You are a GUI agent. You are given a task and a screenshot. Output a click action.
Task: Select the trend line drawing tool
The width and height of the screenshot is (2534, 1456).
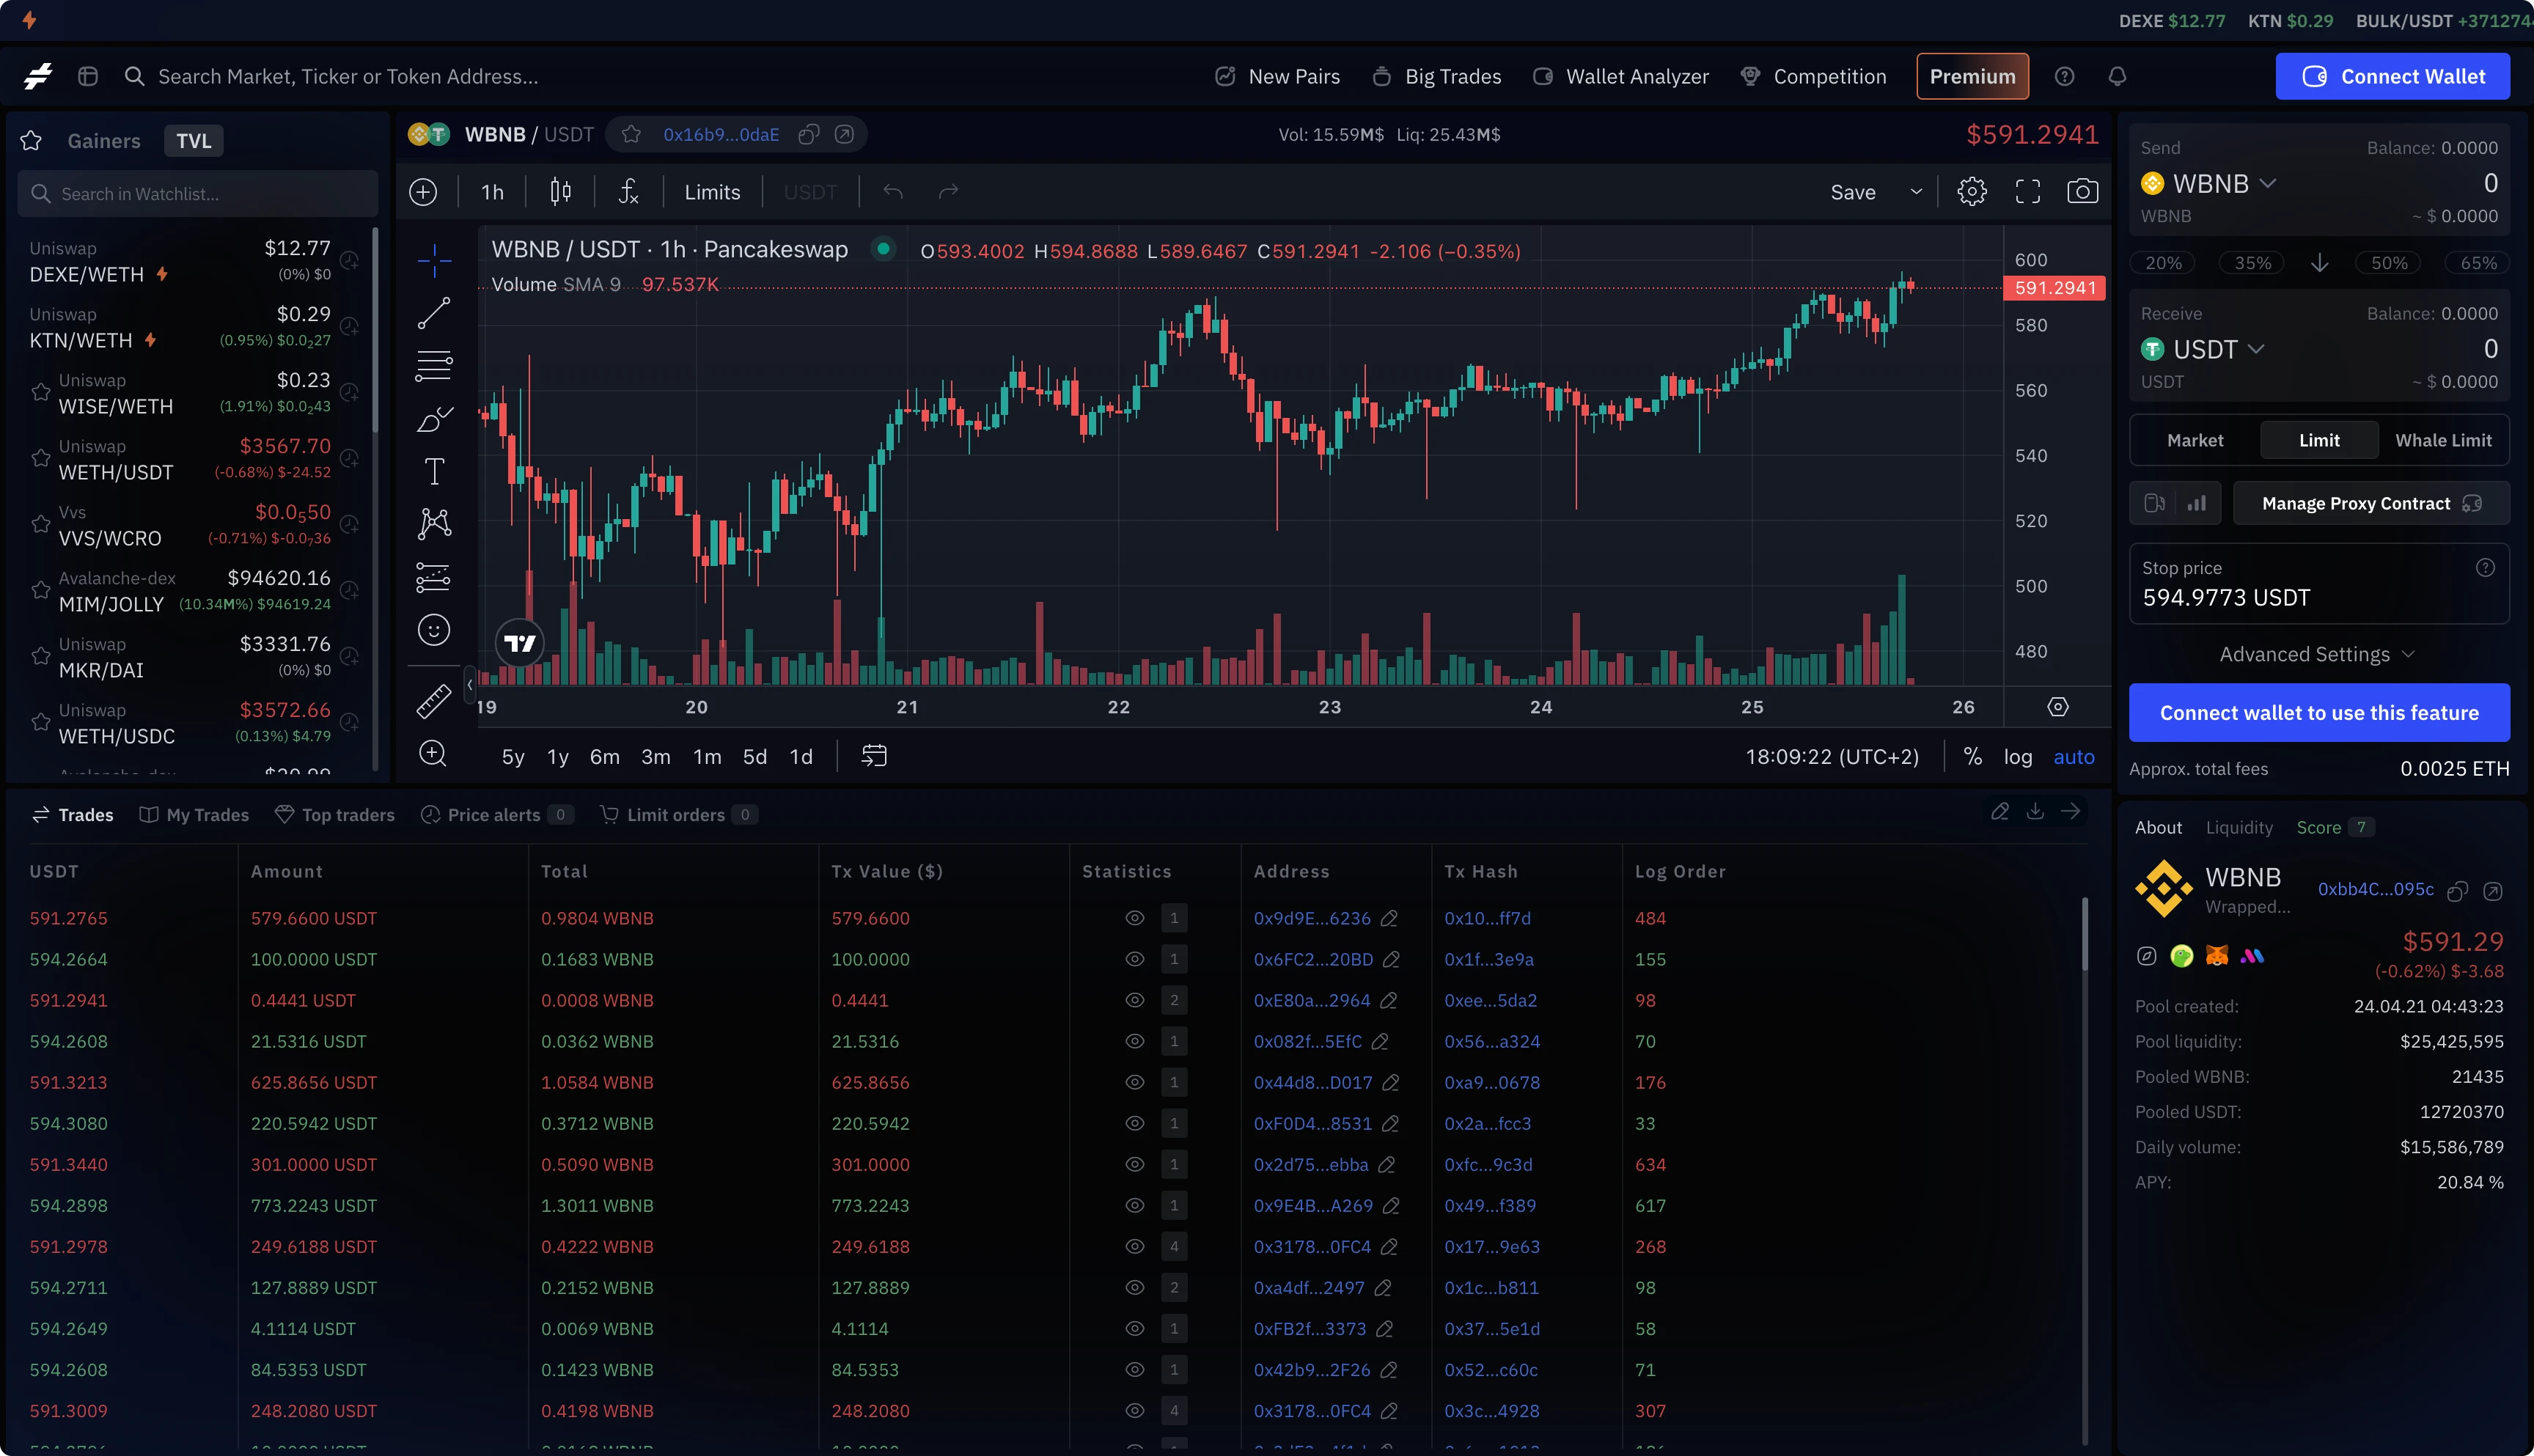434,313
